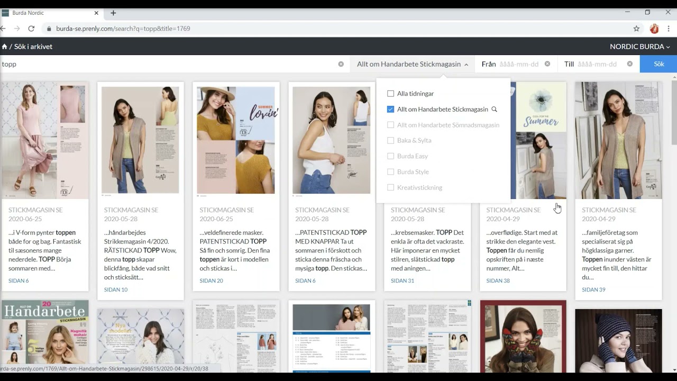Open the SIDAN 38 page link

498,280
